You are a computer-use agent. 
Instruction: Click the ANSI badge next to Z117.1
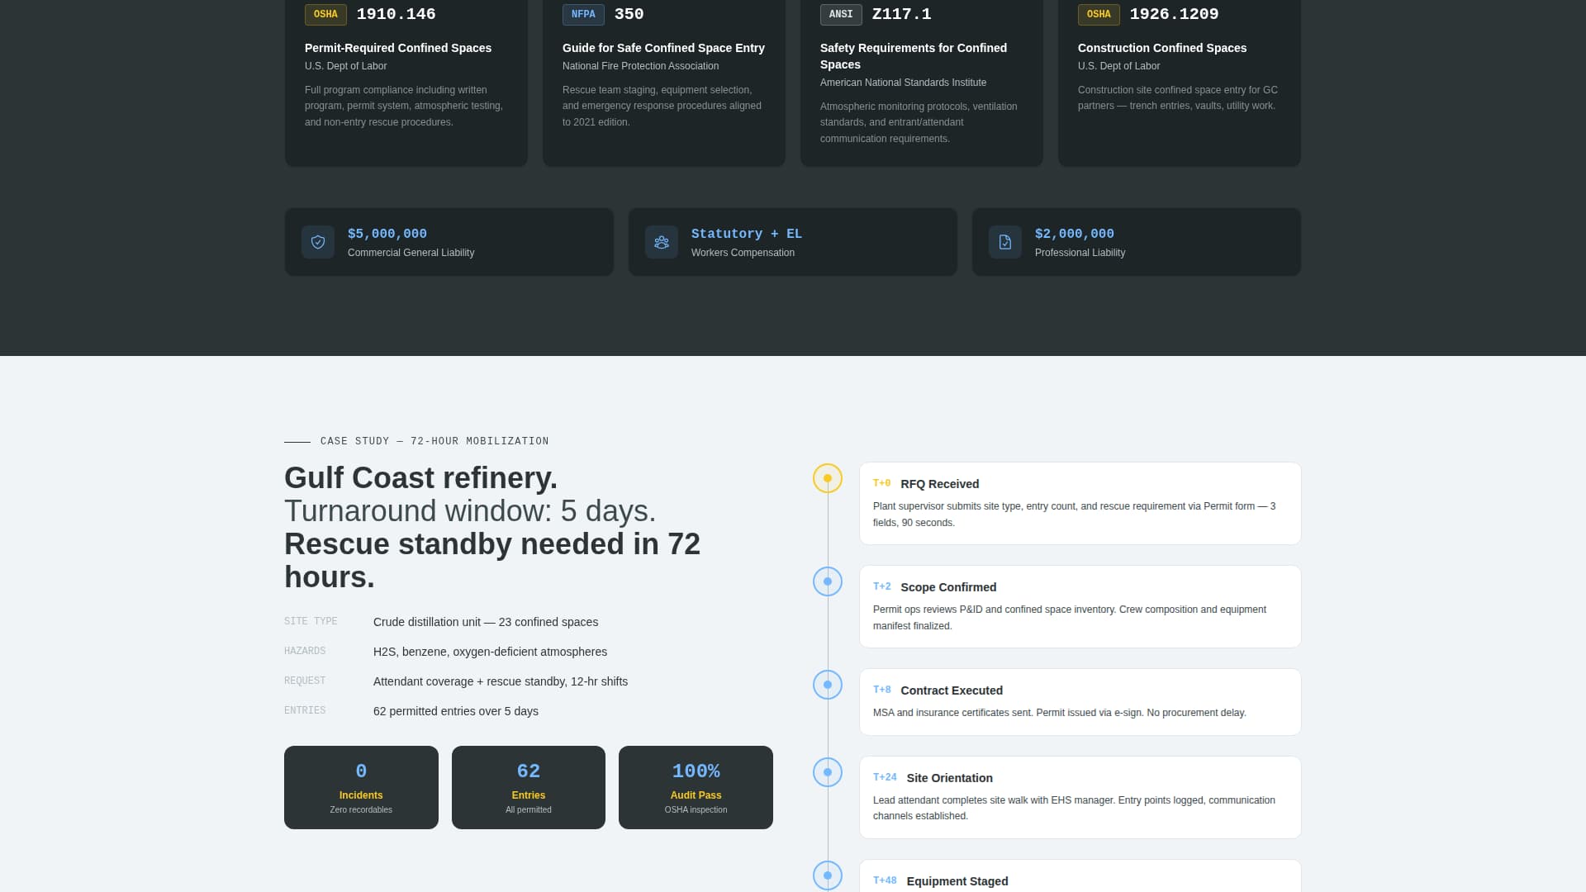(841, 14)
